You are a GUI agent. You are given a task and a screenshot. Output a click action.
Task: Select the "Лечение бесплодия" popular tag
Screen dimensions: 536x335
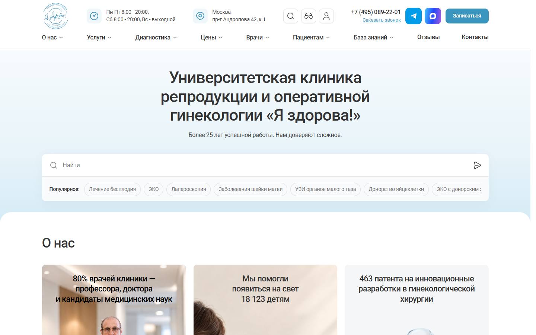[112, 189]
